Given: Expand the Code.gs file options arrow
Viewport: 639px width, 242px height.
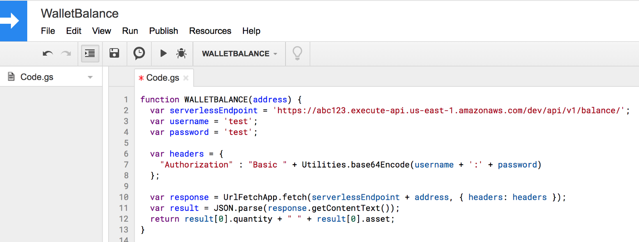Looking at the screenshot, I should point(90,77).
